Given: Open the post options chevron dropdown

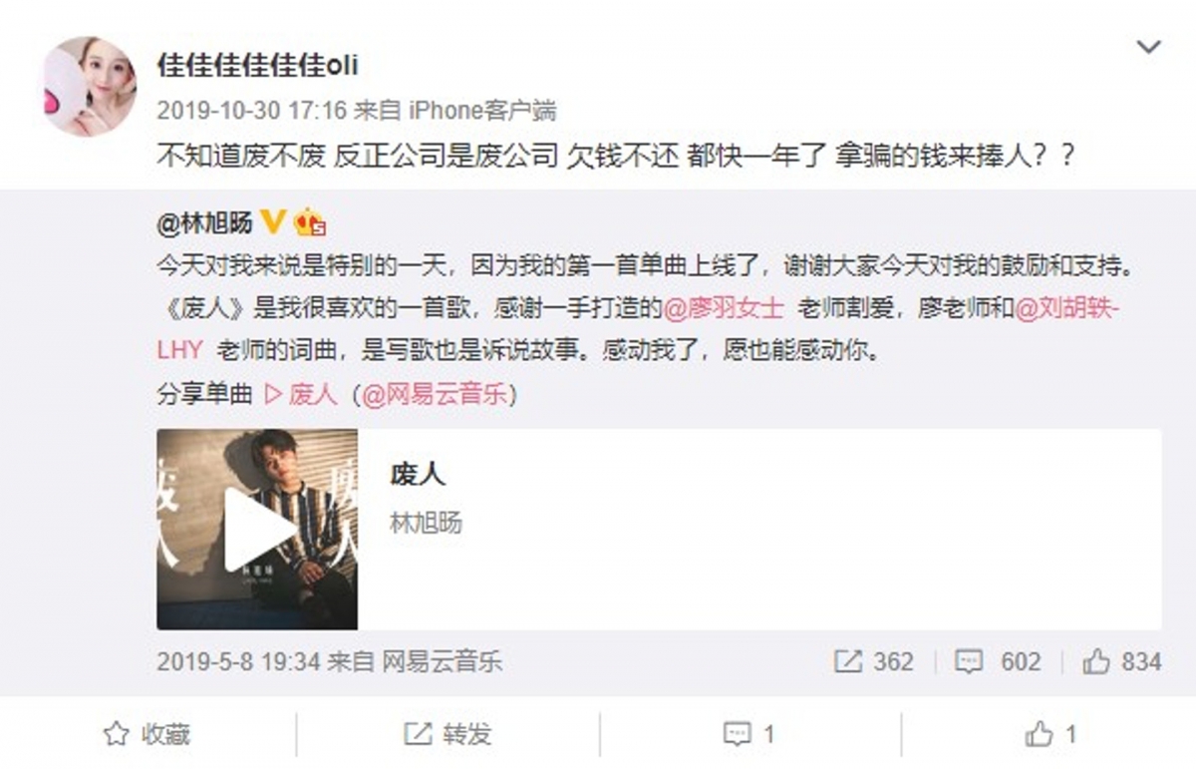Looking at the screenshot, I should tap(1148, 48).
